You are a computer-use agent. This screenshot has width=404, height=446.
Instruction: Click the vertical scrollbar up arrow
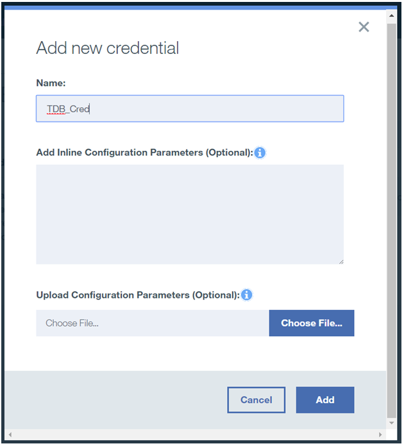click(x=391, y=16)
